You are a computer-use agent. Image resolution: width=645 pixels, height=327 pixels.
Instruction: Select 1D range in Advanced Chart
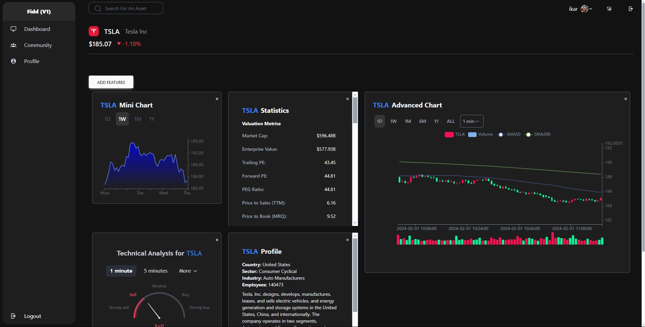[379, 121]
